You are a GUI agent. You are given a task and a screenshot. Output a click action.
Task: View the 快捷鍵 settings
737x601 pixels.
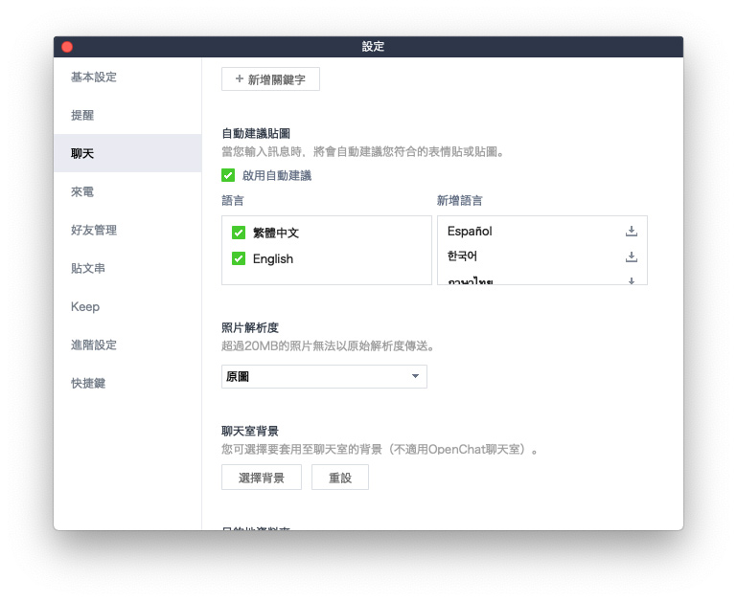[x=88, y=383]
